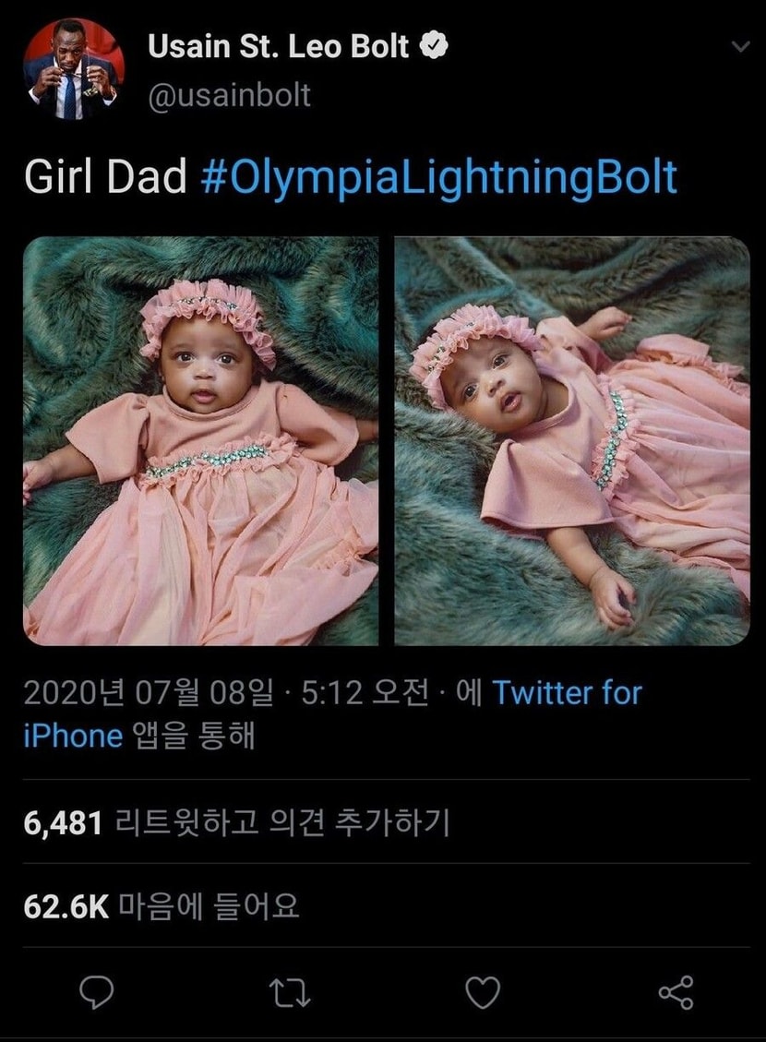The image size is (766, 1042).
Task: Tap the tweet date 2020년 07월 08일
Action: click(149, 693)
